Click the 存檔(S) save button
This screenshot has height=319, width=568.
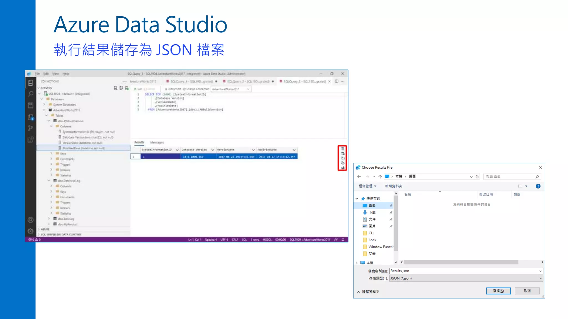[498, 291]
